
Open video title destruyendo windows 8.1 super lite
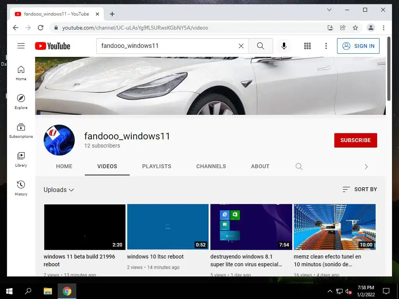click(x=246, y=260)
